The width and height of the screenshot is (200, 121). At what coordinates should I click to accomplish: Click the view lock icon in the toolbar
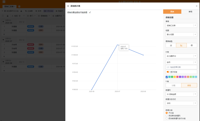[21, 11]
